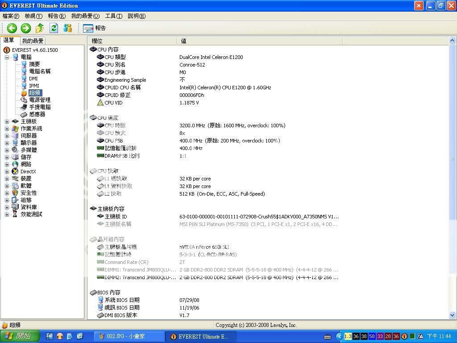
Task: Click the EVEREST info tray icon
Action: tap(404, 336)
